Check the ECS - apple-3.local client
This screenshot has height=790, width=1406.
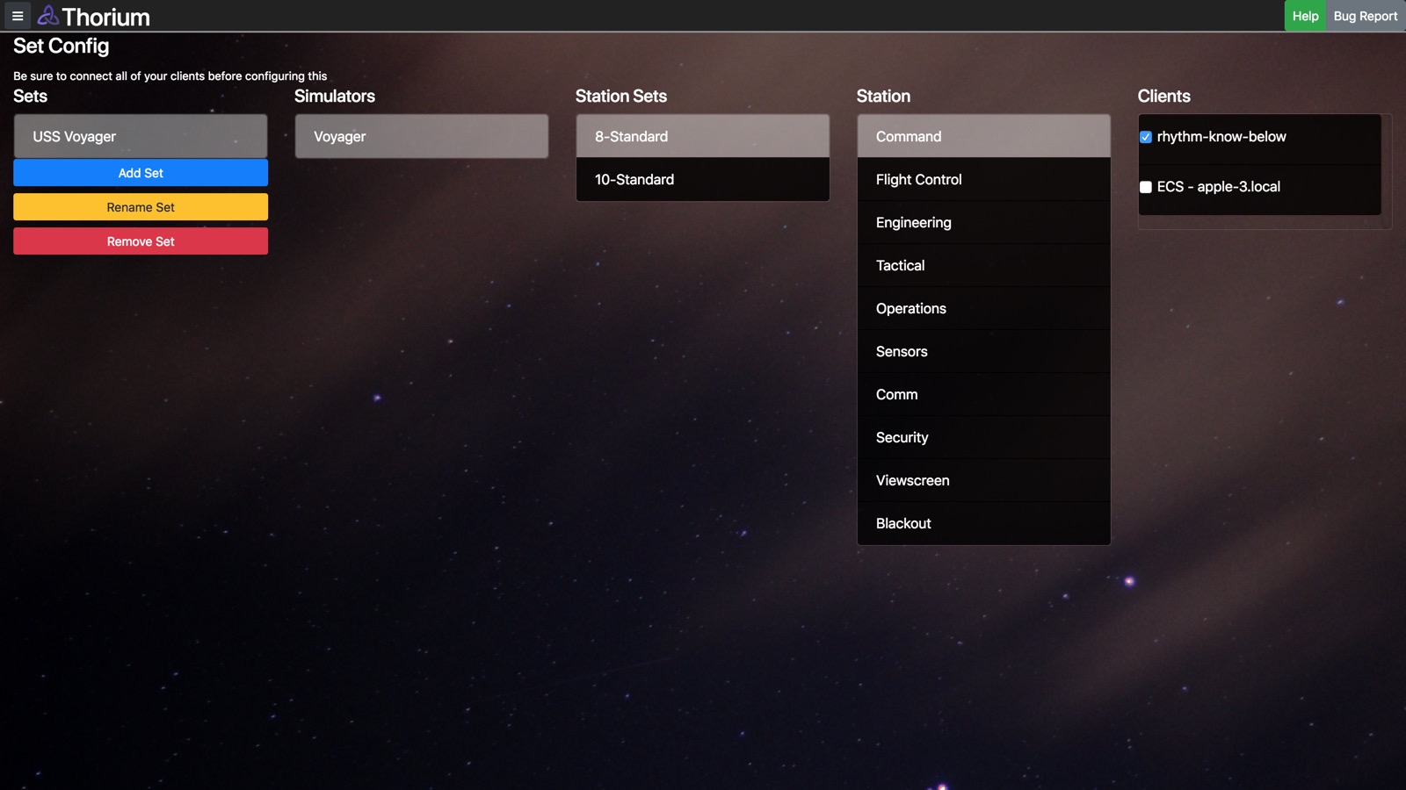(x=1146, y=187)
